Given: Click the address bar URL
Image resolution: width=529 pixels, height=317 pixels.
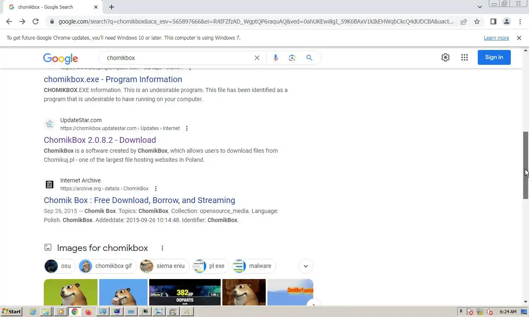Looking at the screenshot, I should tap(255, 21).
